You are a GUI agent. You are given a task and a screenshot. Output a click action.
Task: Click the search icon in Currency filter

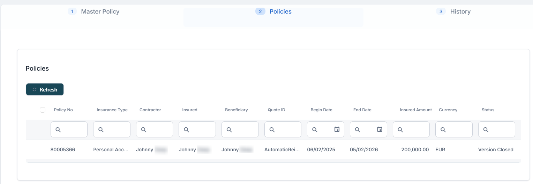coord(443,130)
